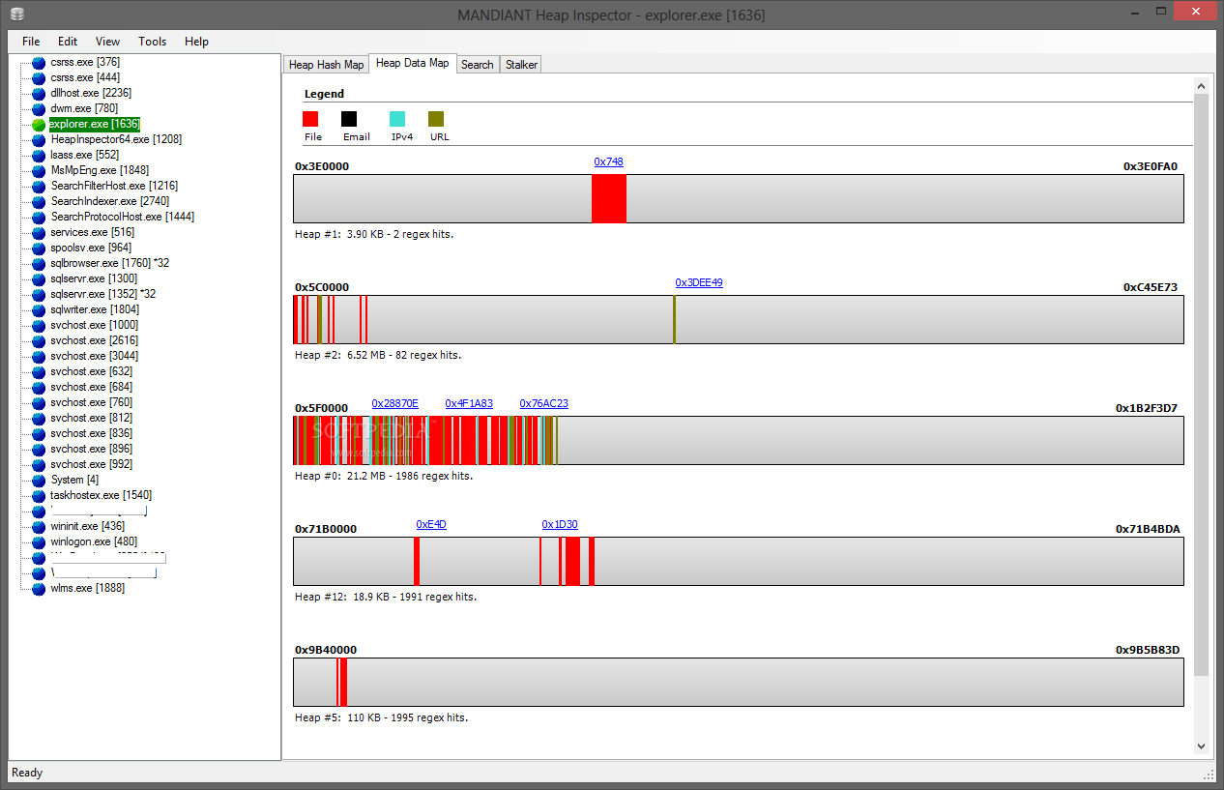Image resolution: width=1224 pixels, height=790 pixels.
Task: Click the red block in Heap #1 map
Action: coord(609,199)
